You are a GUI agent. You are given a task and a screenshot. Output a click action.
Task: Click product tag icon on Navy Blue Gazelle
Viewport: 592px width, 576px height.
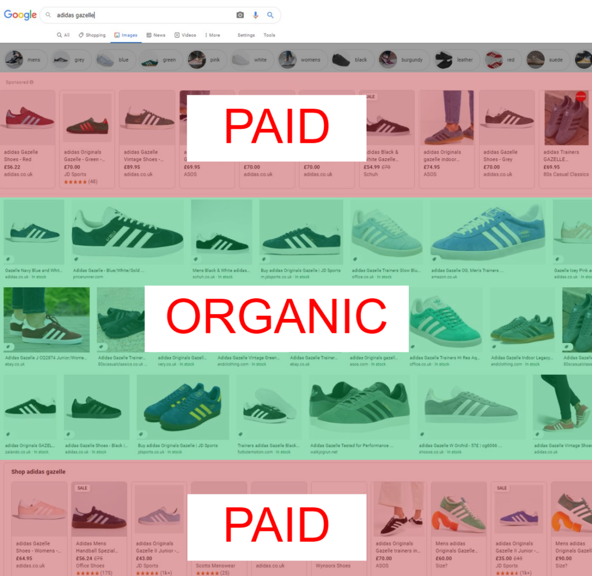click(x=8, y=259)
